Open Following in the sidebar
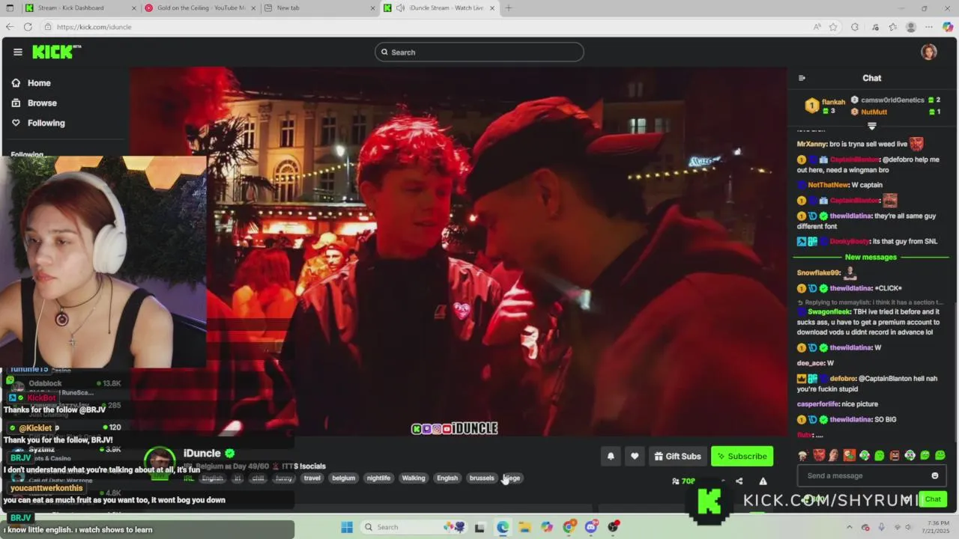The image size is (959, 539). [x=46, y=123]
